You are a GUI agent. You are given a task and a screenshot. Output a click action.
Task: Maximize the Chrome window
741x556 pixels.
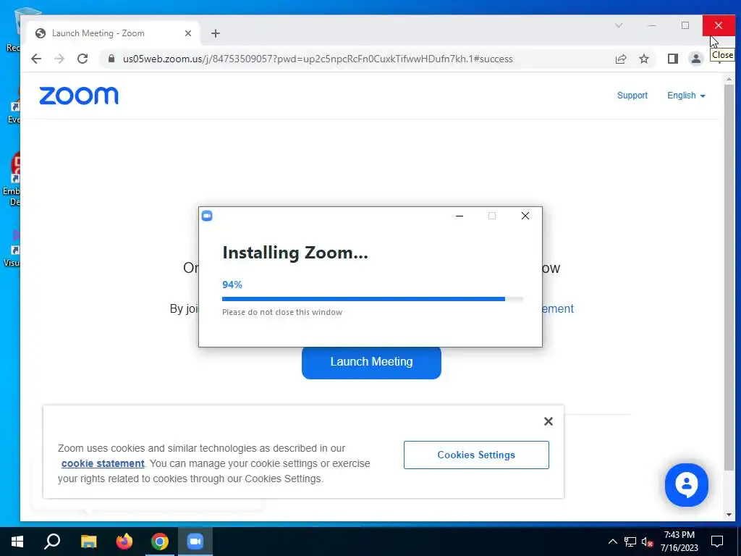685,25
